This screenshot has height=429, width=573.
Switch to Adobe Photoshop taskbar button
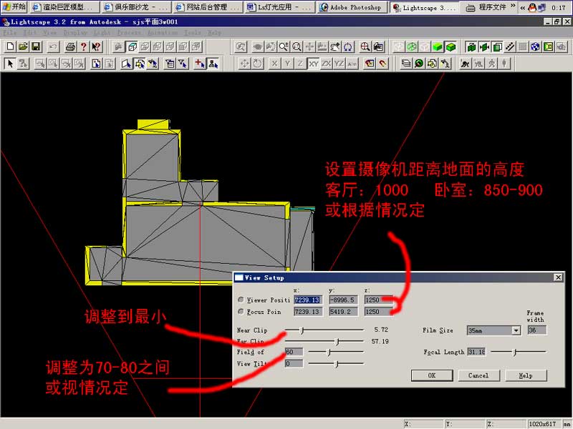(352, 7)
